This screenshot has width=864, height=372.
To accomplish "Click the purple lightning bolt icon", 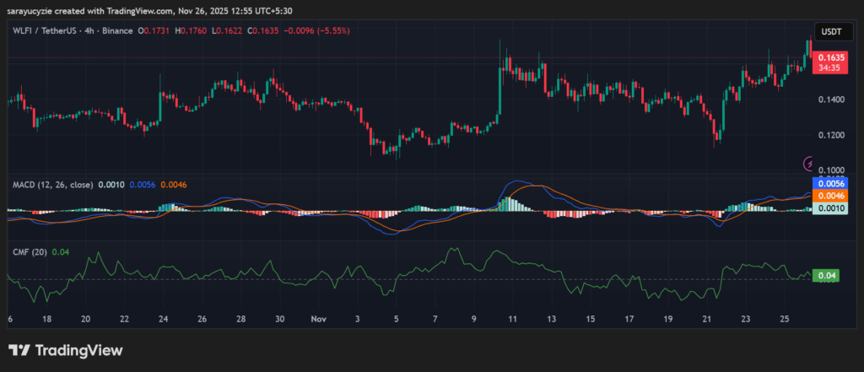I will pos(811,163).
